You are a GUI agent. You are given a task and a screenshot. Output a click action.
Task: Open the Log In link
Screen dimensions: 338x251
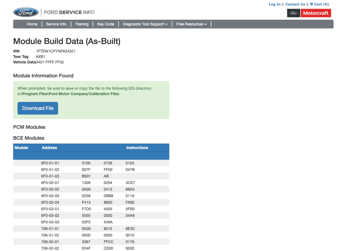pyautogui.click(x=275, y=4)
